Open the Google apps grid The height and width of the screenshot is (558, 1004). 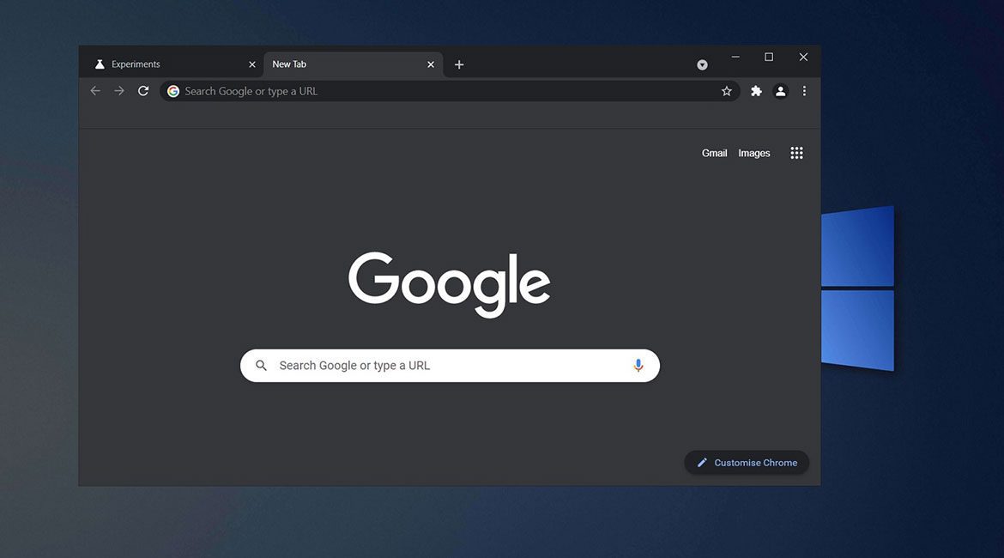[796, 153]
